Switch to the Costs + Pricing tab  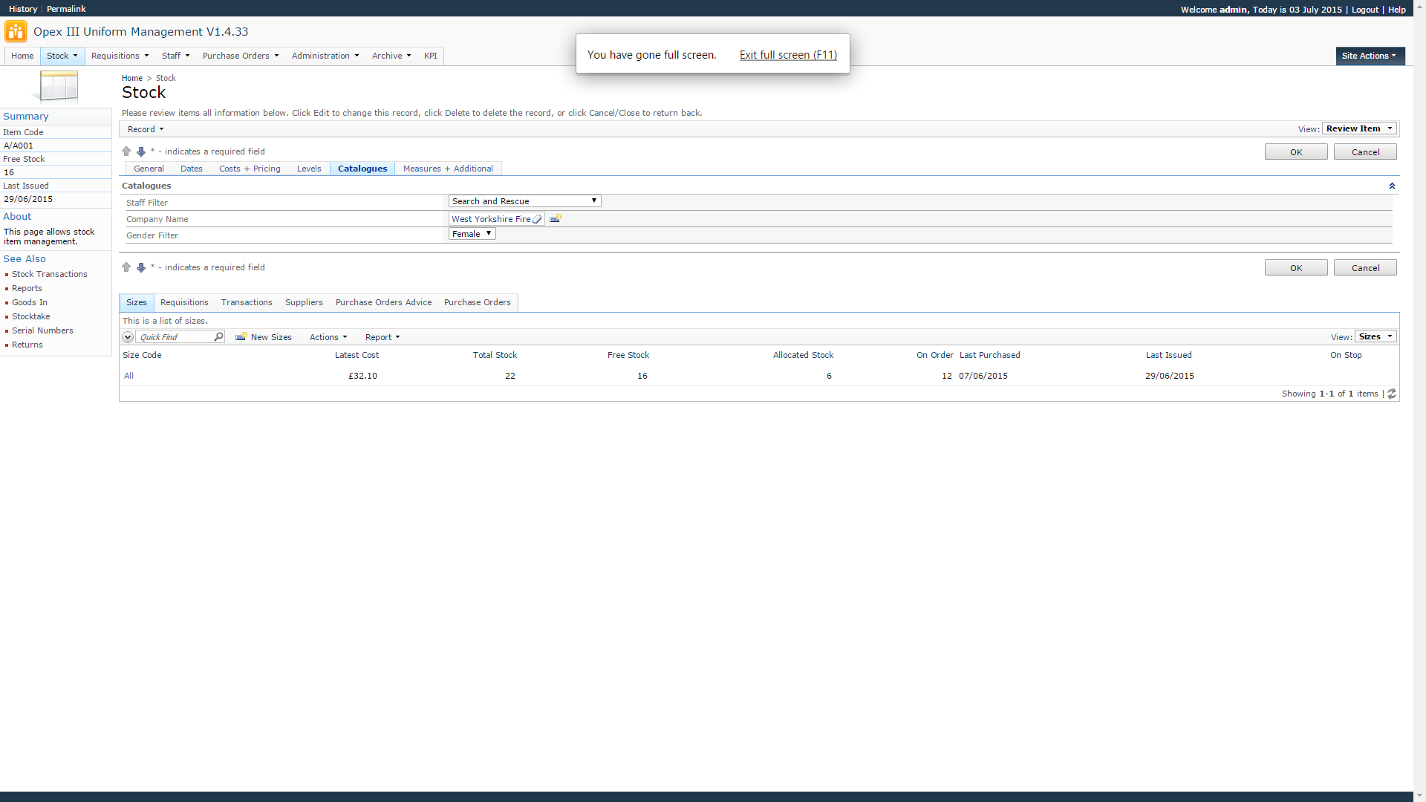(x=250, y=169)
